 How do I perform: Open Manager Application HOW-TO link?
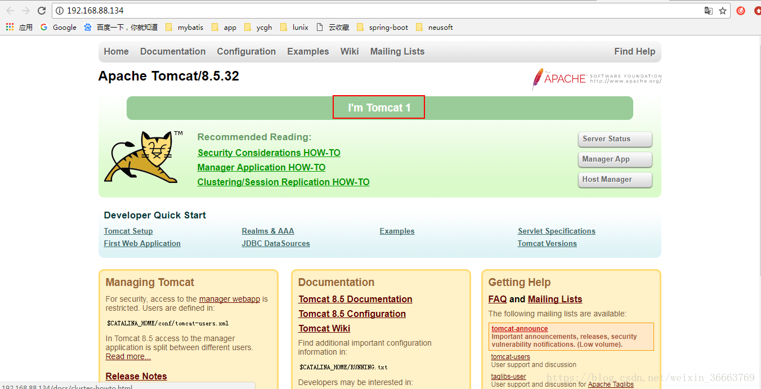coord(261,167)
